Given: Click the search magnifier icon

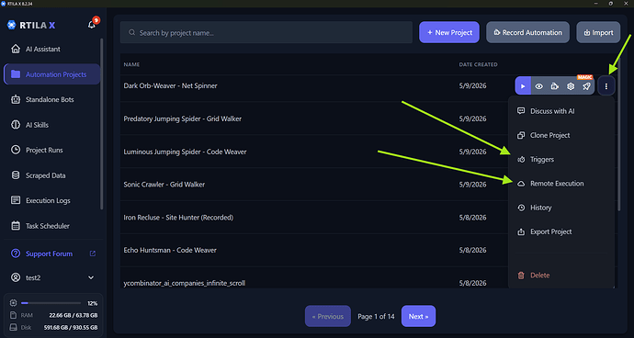Looking at the screenshot, I should [131, 32].
